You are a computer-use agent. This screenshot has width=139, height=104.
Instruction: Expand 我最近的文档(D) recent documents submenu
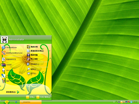[x=39, y=51]
